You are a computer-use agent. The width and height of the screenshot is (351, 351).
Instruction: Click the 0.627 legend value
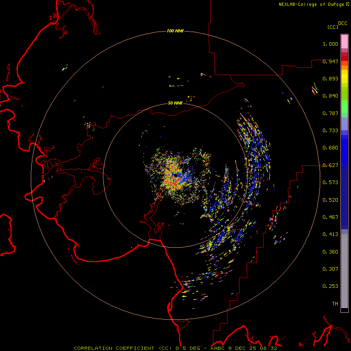[x=330, y=165]
